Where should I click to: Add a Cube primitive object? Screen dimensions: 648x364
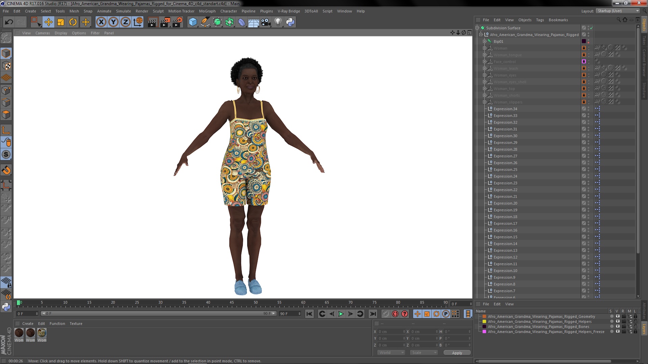(193, 22)
